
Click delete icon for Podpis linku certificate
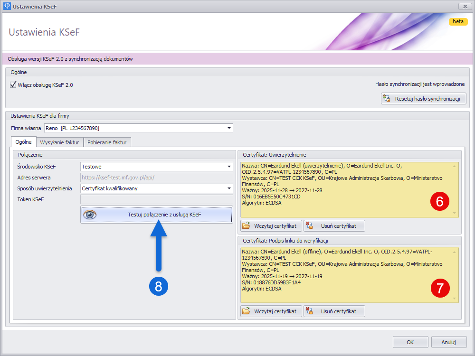(x=309, y=311)
